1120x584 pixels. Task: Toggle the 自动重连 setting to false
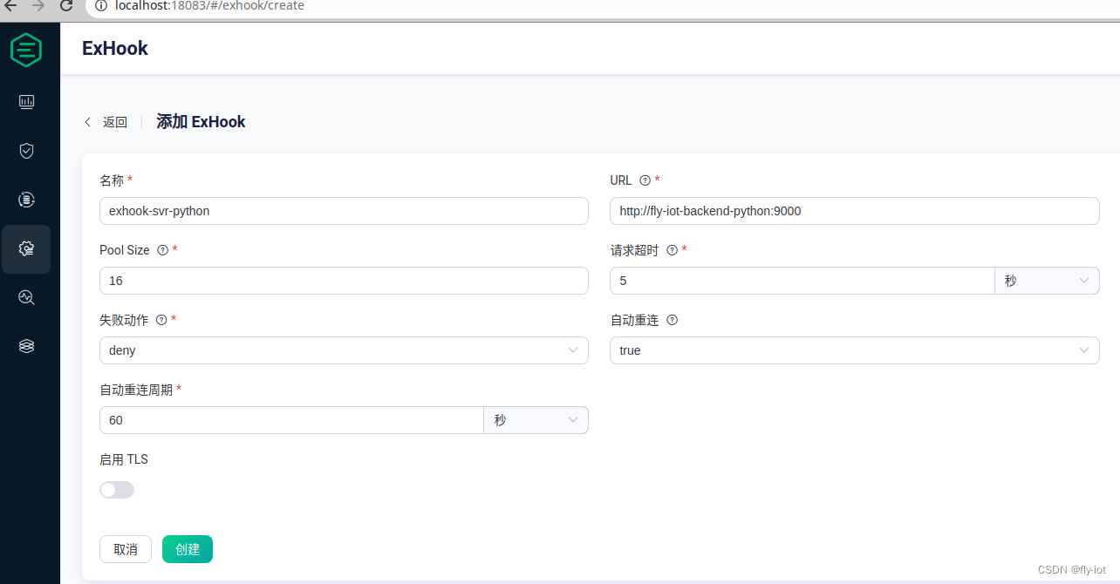(x=854, y=350)
